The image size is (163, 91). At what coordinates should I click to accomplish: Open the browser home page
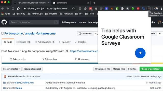click(x=18, y=9)
